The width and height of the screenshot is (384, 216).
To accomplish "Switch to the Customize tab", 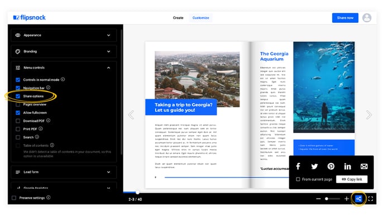I will tap(200, 18).
